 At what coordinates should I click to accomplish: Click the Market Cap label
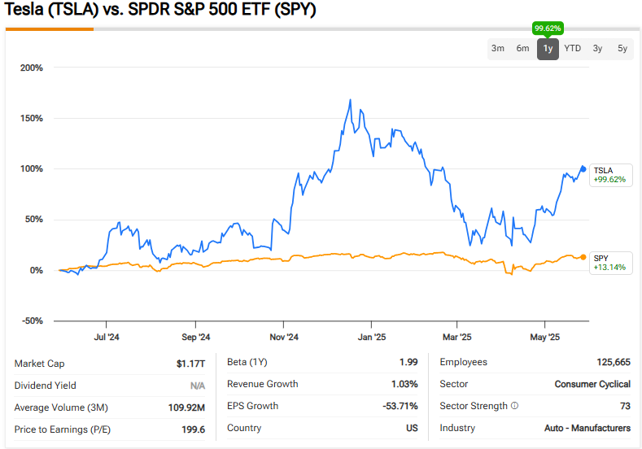pyautogui.click(x=39, y=364)
